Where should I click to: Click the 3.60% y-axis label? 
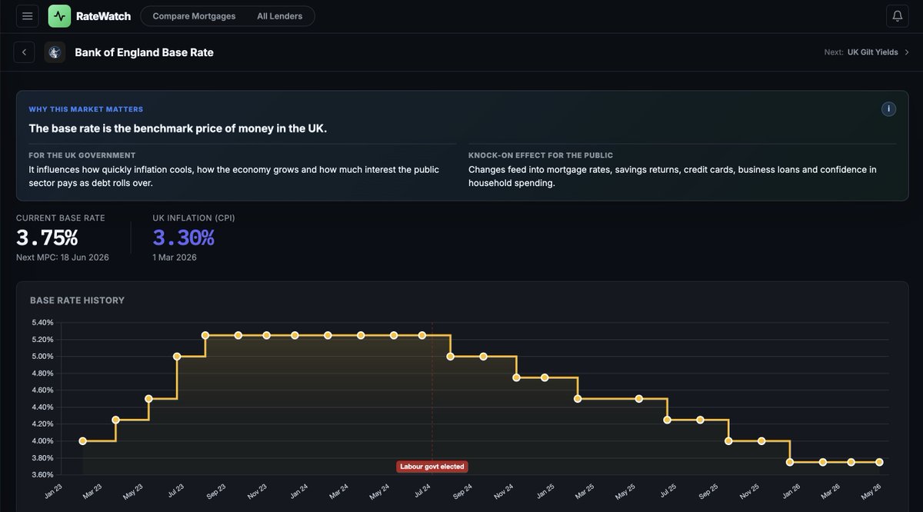click(42, 475)
